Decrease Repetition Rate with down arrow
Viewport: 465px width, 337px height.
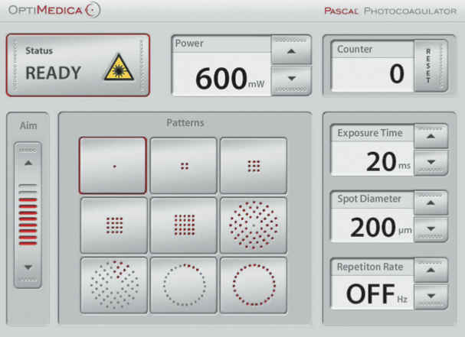click(x=431, y=296)
